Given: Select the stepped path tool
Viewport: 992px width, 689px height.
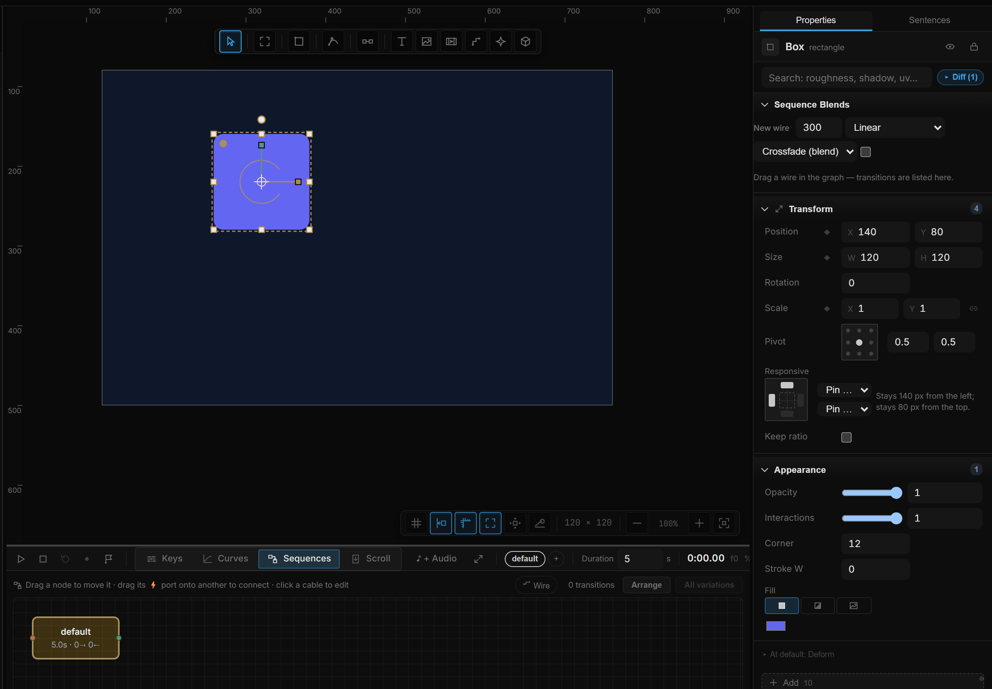Looking at the screenshot, I should [476, 41].
